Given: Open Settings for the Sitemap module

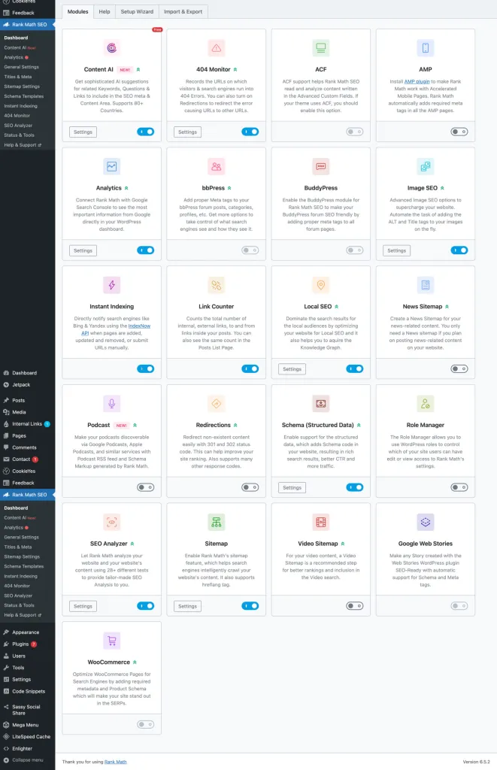Looking at the screenshot, I should pos(188,607).
